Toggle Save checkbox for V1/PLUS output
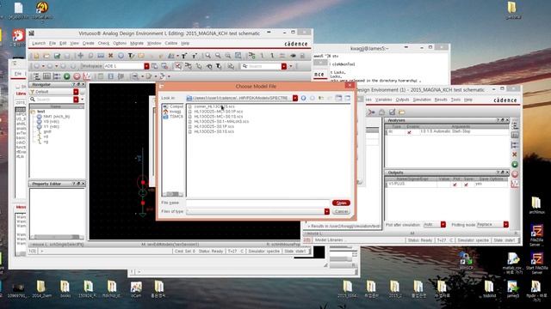Image resolution: width=551 pixels, height=309 pixels. 467,185
